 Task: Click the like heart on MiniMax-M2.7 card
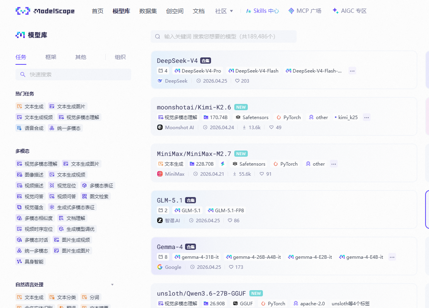click(x=262, y=174)
